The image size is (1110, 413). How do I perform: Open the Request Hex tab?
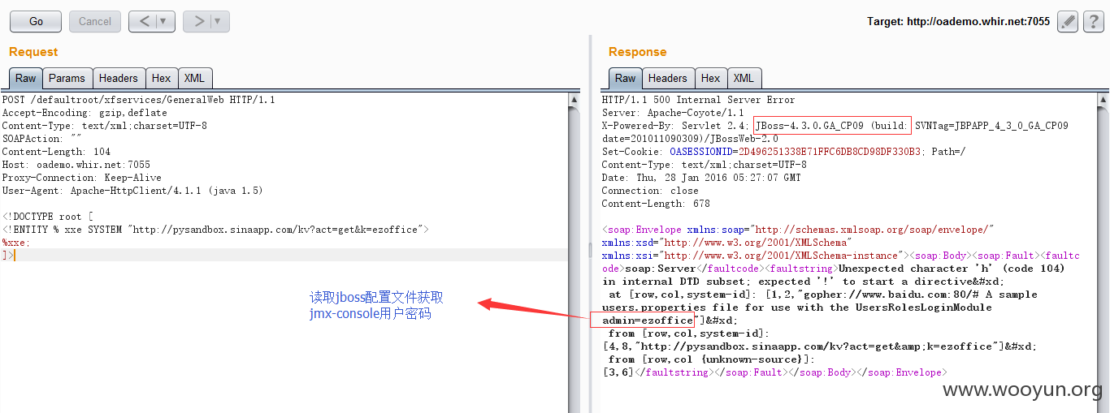(162, 79)
